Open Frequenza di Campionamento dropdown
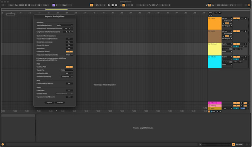 click(x=69, y=55)
